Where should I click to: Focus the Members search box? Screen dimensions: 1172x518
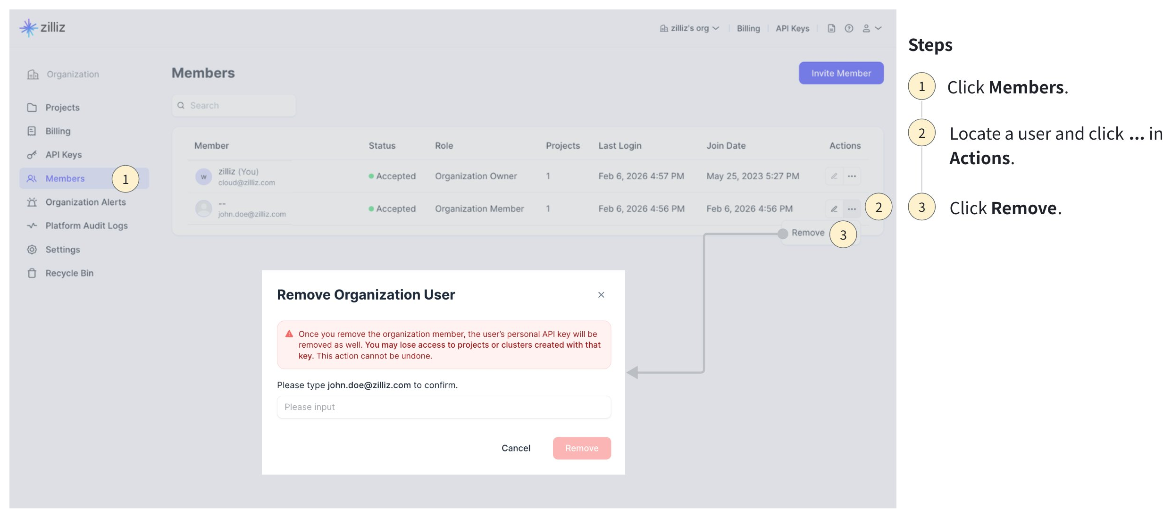tap(234, 106)
